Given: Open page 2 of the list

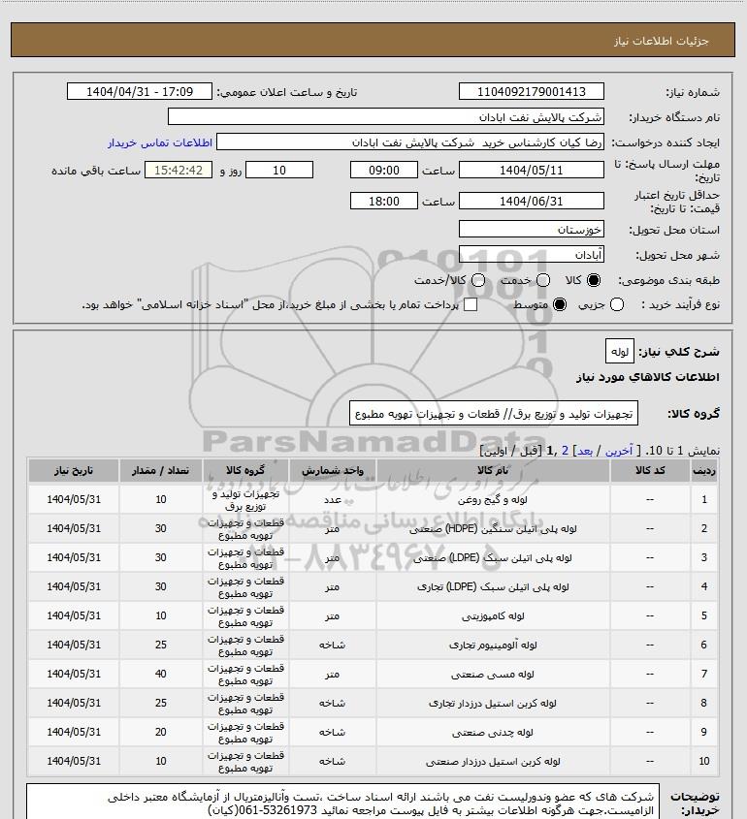Looking at the screenshot, I should (565, 451).
